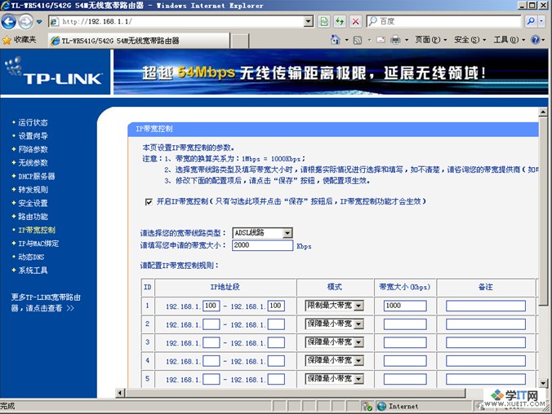Screen dimensions: 552x414
Task: Expand the address bar history dropdown
Action: click(309, 21)
